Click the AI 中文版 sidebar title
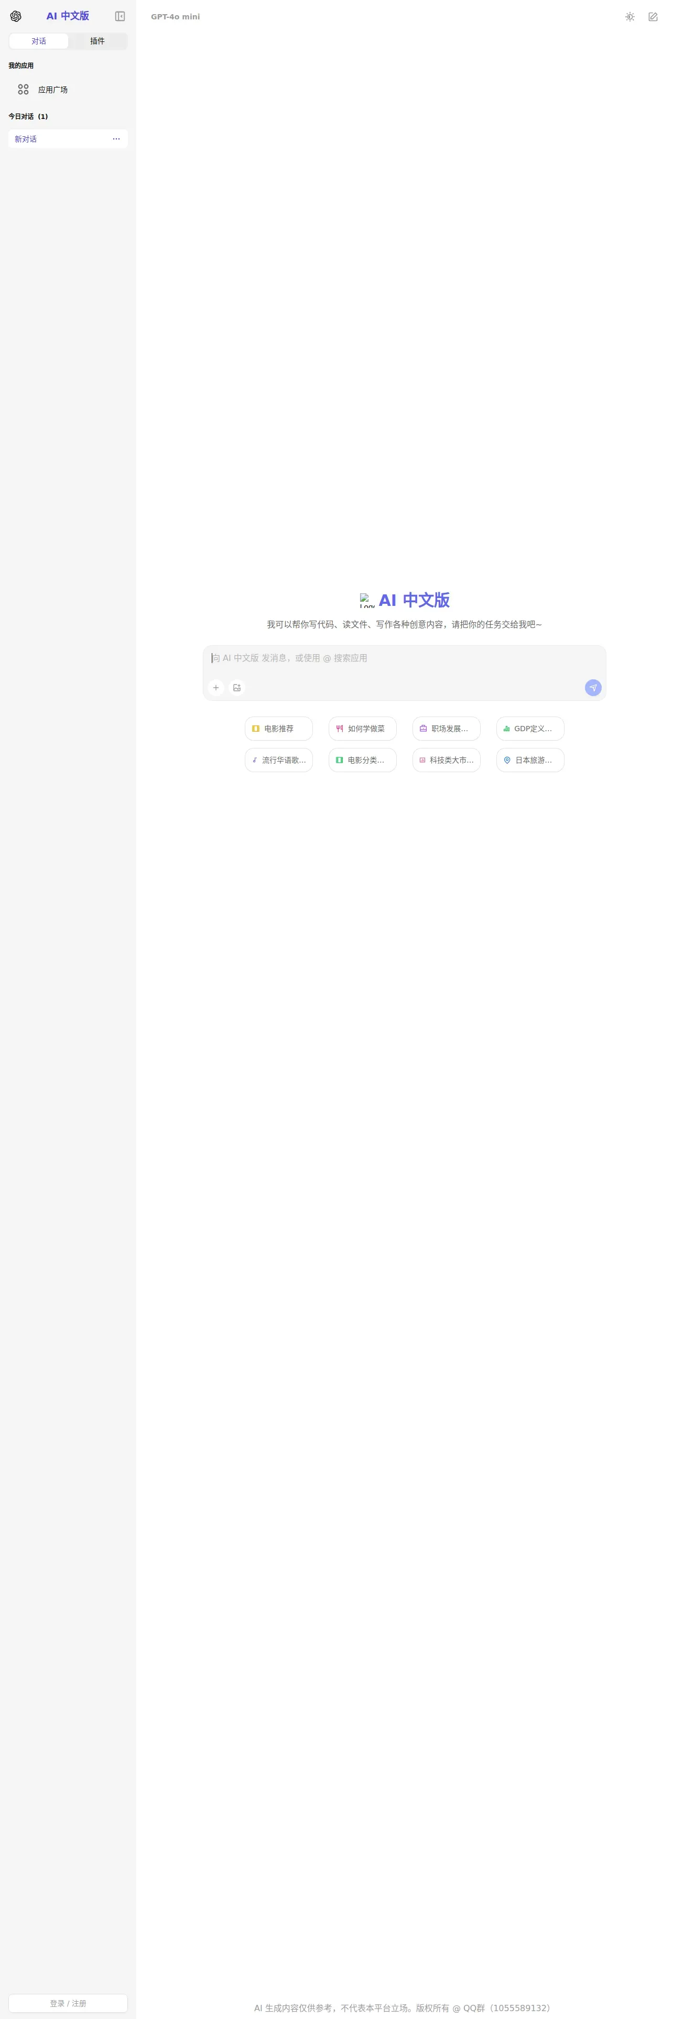 tap(68, 16)
